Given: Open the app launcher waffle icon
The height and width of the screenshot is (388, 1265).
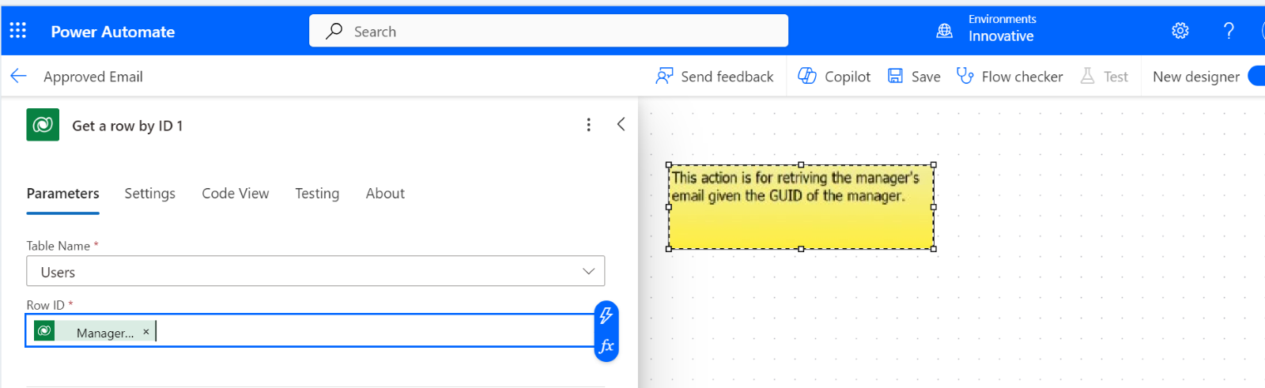Looking at the screenshot, I should (x=18, y=31).
